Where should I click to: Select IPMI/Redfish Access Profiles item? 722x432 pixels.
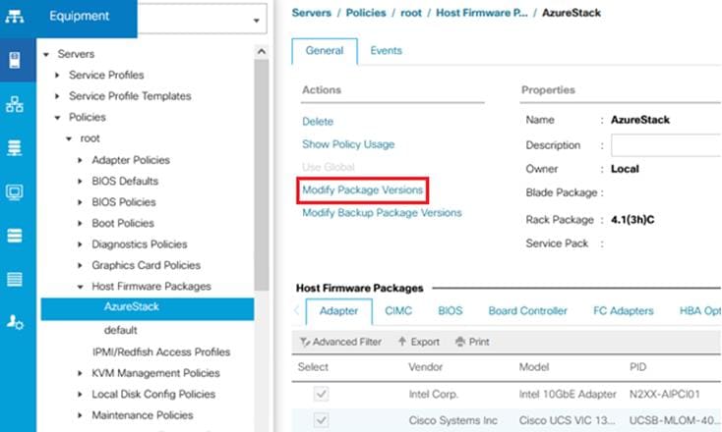click(161, 352)
